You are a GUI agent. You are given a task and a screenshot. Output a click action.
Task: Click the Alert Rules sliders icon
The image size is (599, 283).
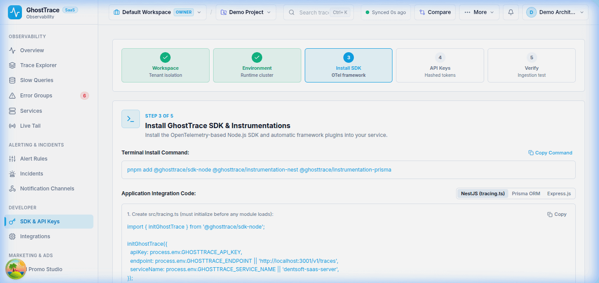pyautogui.click(x=12, y=159)
